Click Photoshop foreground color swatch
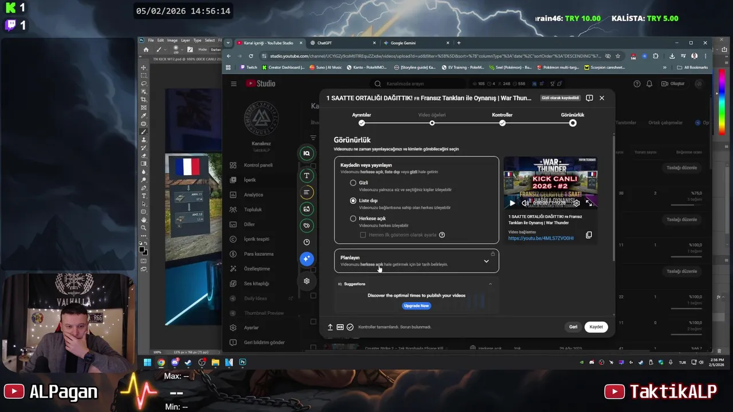Screen dimensions: 733x412 tap(142, 249)
